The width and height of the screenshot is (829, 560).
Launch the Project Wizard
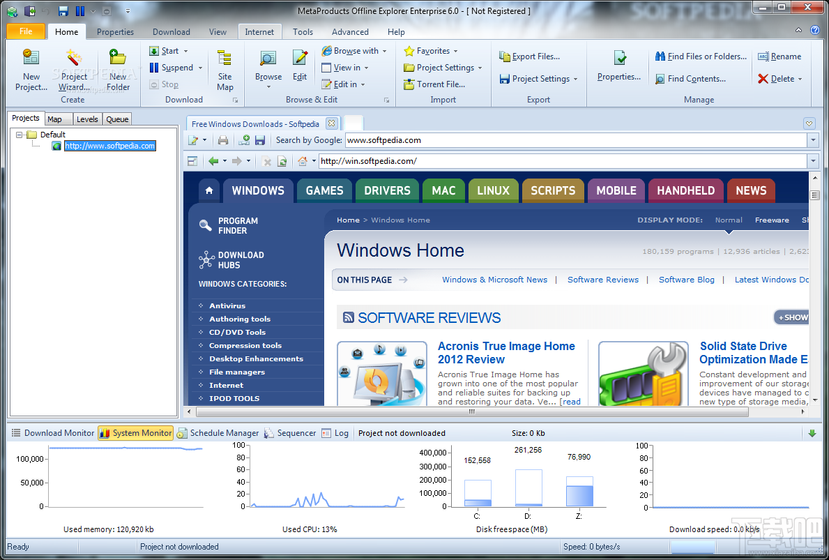(x=74, y=70)
